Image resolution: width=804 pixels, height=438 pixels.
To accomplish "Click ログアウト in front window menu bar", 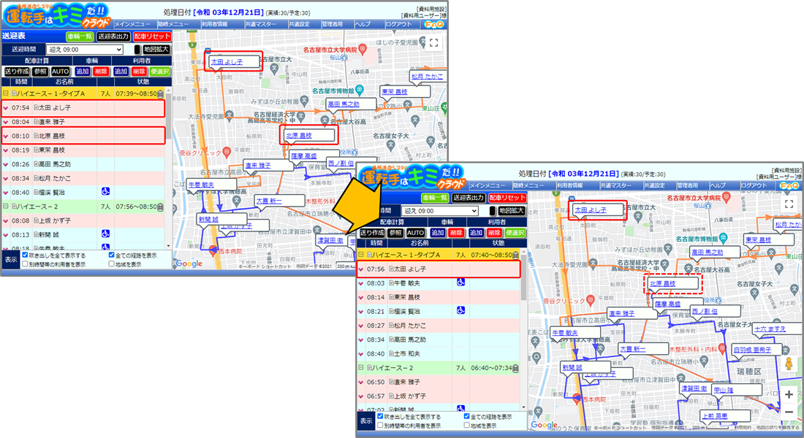I will 754,185.
